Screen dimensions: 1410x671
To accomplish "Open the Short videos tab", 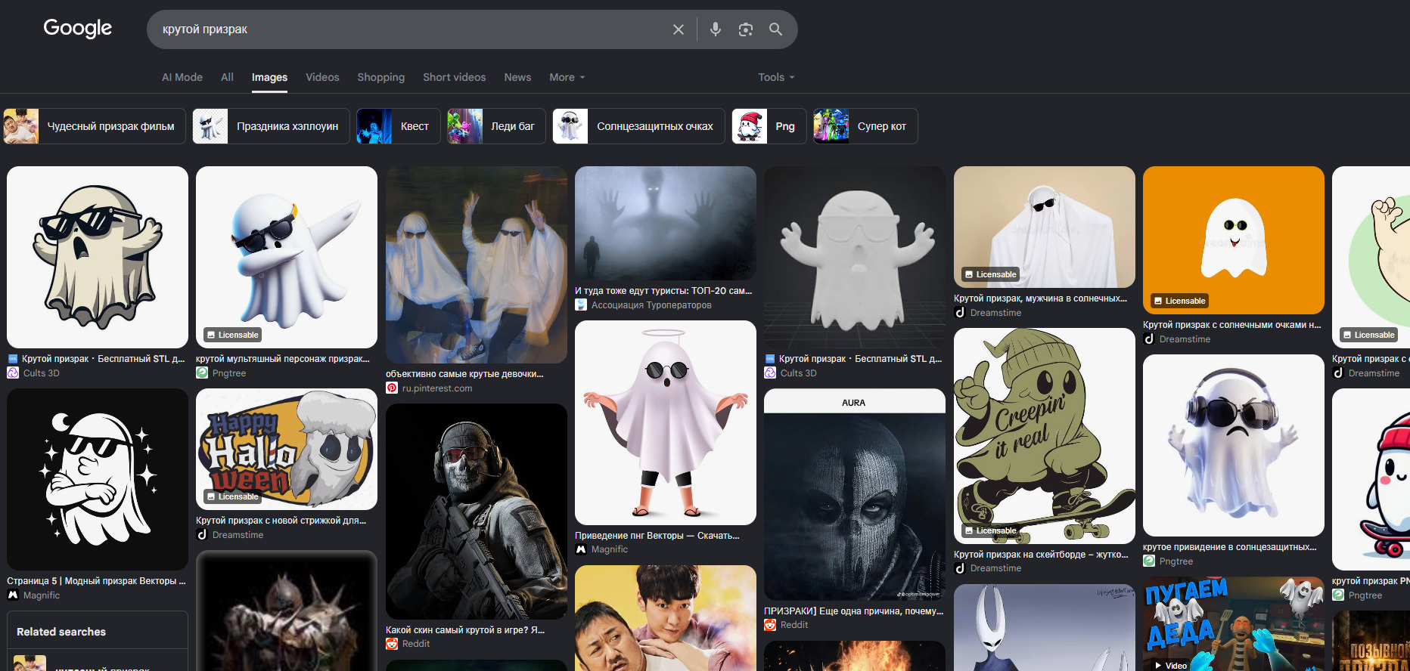I will (454, 77).
